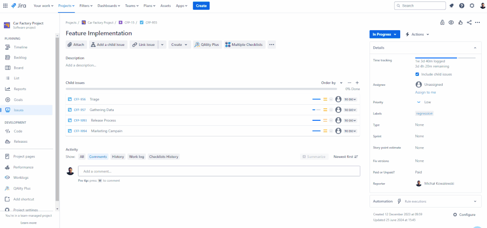Image resolution: width=487 pixels, height=228 pixels.
Task: Click the time tracking progress bar
Action: coord(446,58)
